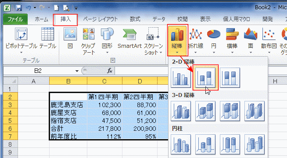Click the scatter chart (散布図) button
This screenshot has width=287, height=158.
click(x=269, y=41)
